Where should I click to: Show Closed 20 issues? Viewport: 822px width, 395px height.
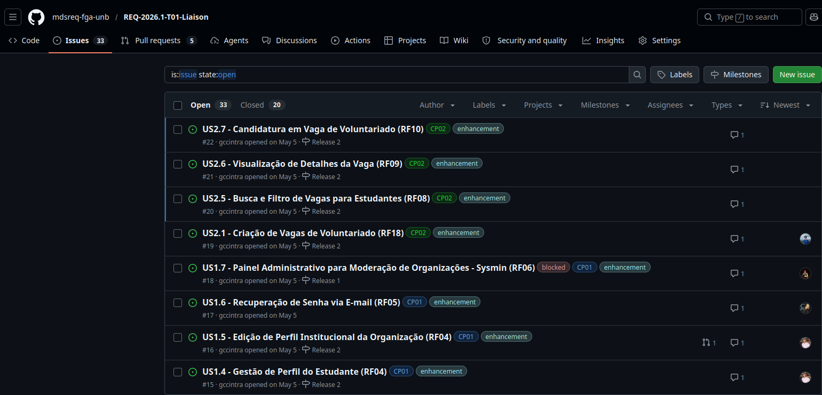pos(263,105)
